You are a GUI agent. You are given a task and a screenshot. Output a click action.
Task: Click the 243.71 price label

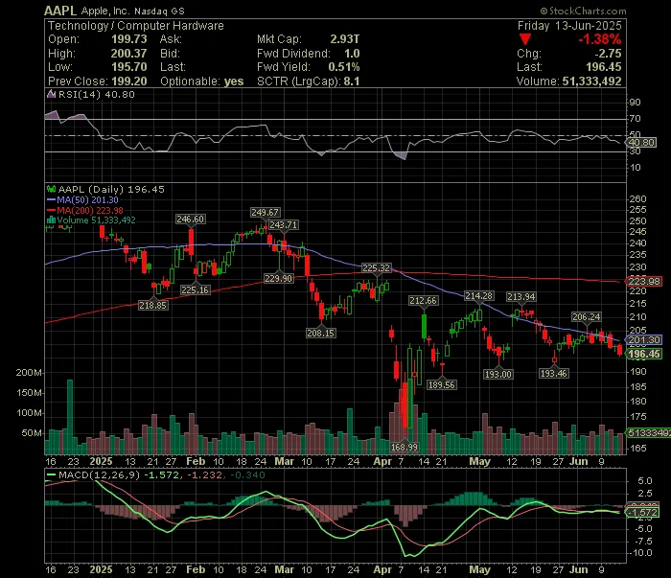point(284,224)
